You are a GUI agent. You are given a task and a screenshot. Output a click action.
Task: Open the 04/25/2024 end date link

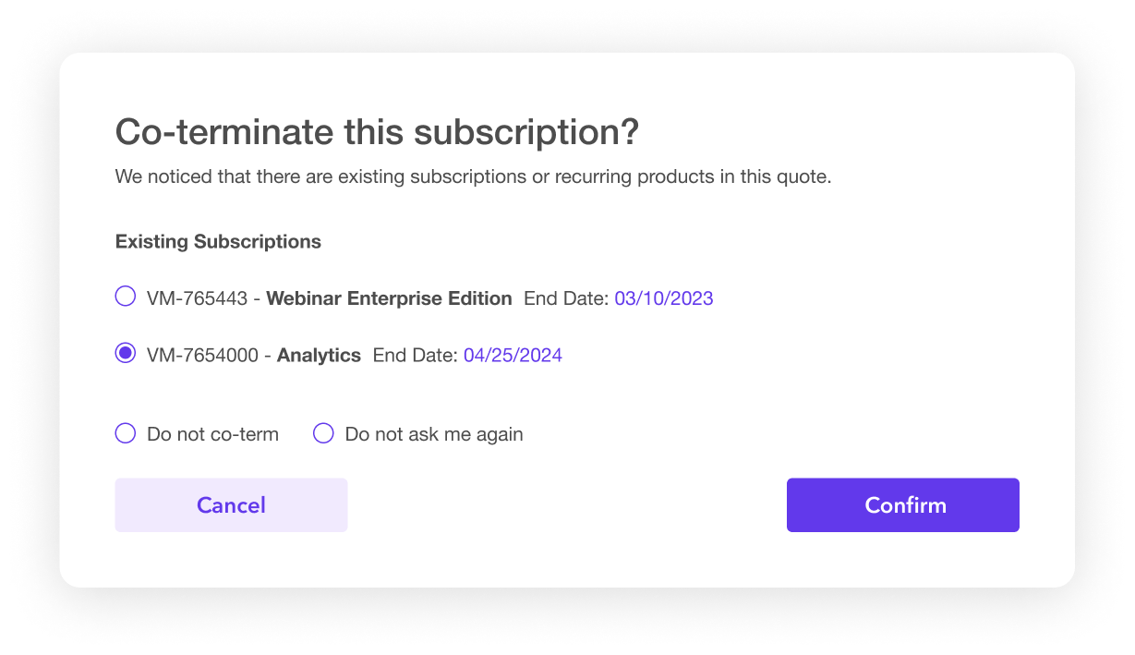click(x=513, y=356)
